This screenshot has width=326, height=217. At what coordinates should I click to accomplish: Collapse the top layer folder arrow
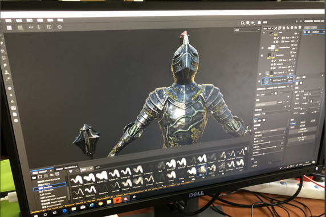[x=264, y=33]
